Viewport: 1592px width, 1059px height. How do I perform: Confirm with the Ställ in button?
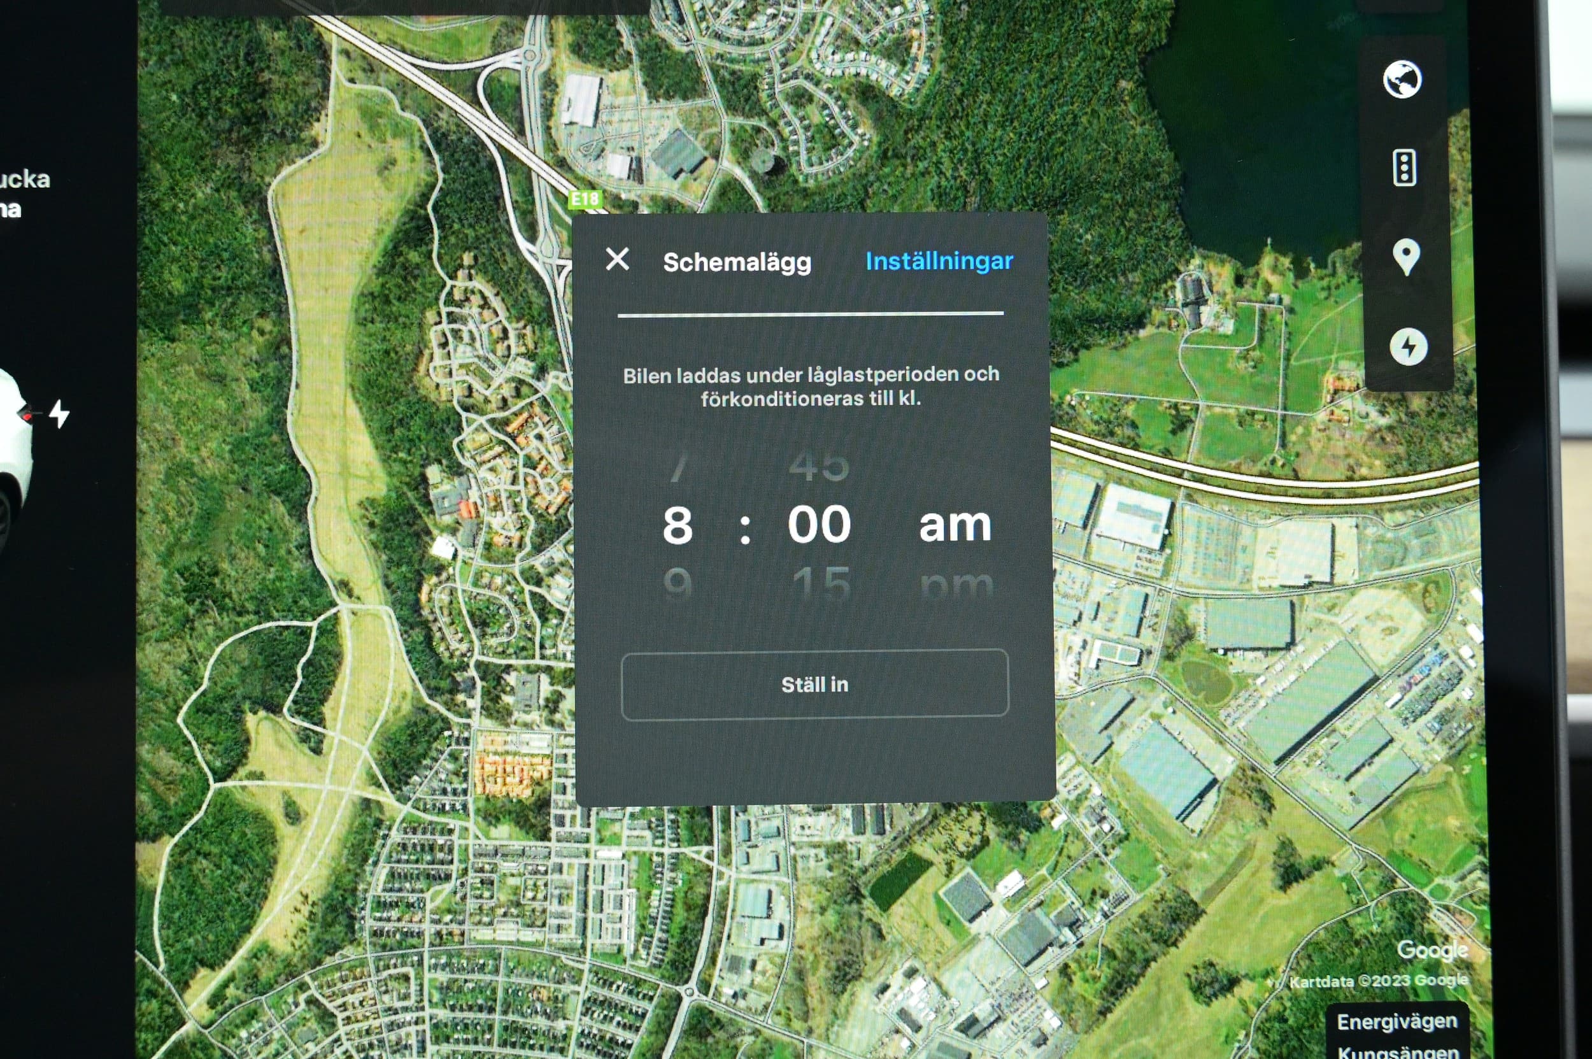coord(814,684)
